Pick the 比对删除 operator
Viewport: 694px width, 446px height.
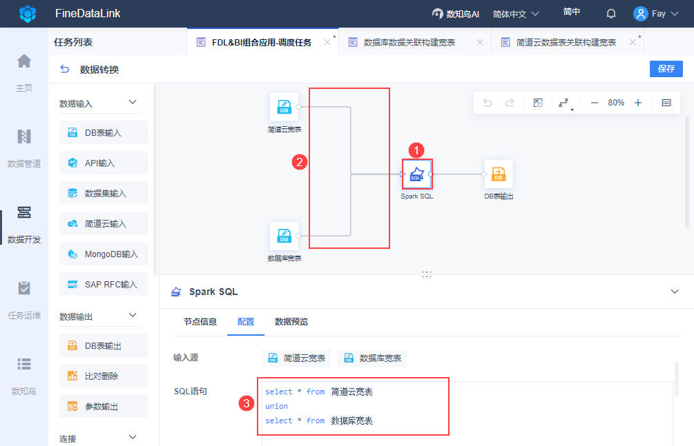click(x=104, y=376)
